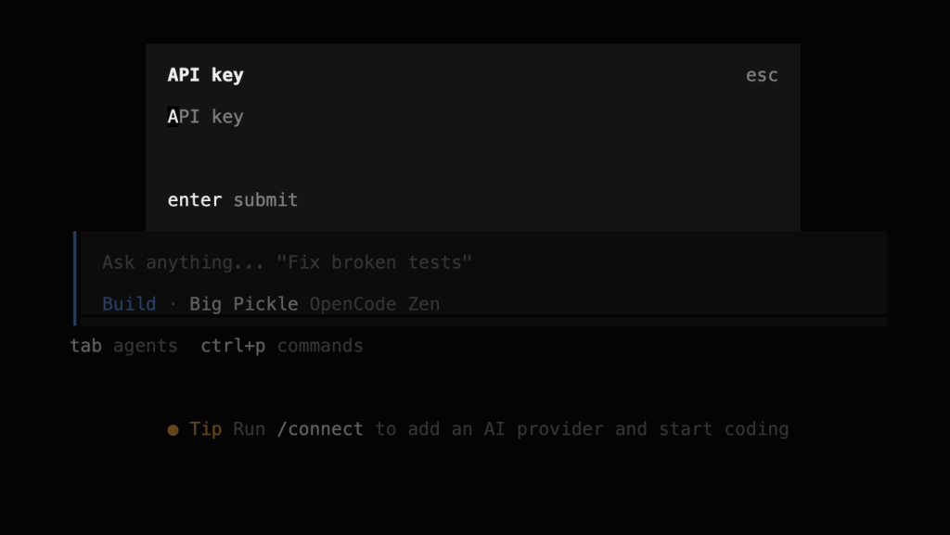Click the dot separator after Build
The width and height of the screenshot is (950, 535).
(173, 304)
